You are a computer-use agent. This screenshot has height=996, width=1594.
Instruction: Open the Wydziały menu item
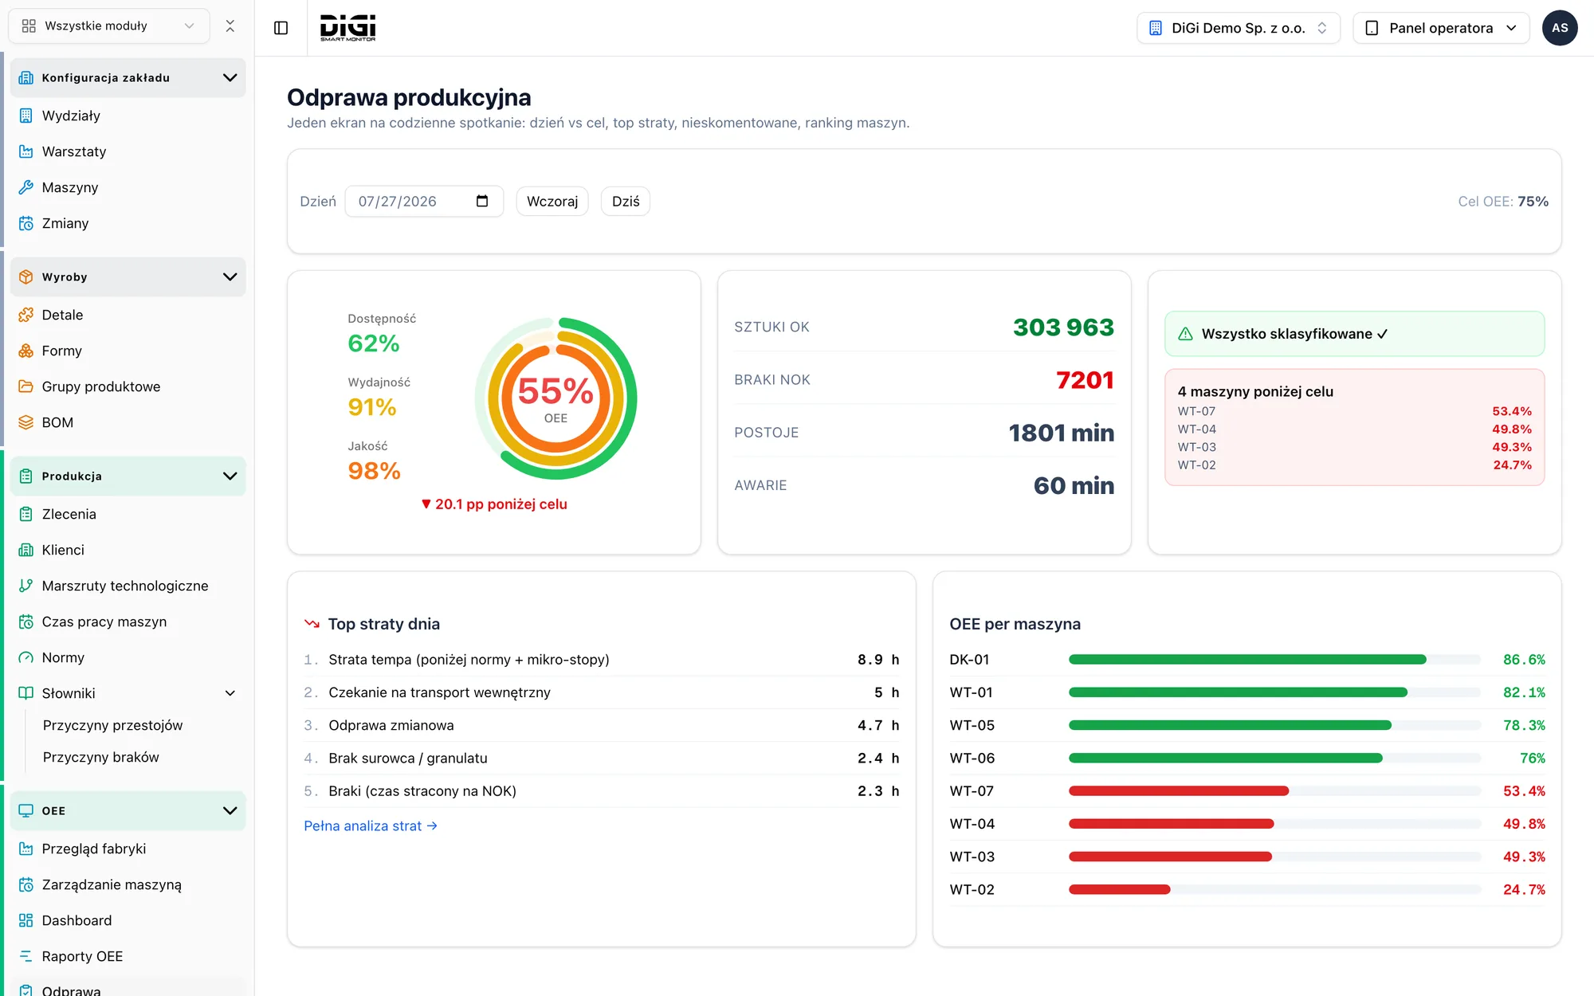[128, 116]
